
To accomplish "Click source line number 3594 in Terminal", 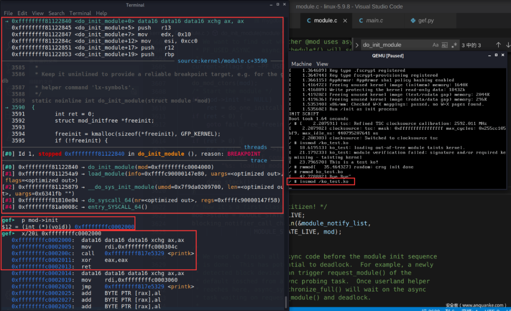I will coord(18,134).
